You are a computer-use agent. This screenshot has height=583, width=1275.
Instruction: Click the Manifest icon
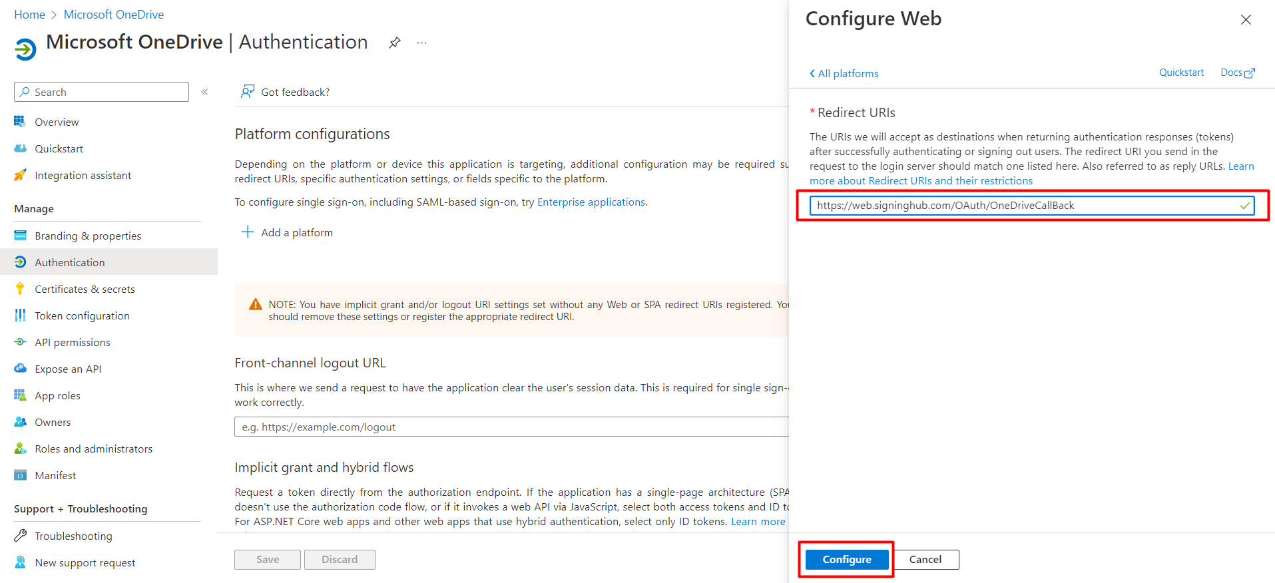pyautogui.click(x=20, y=475)
